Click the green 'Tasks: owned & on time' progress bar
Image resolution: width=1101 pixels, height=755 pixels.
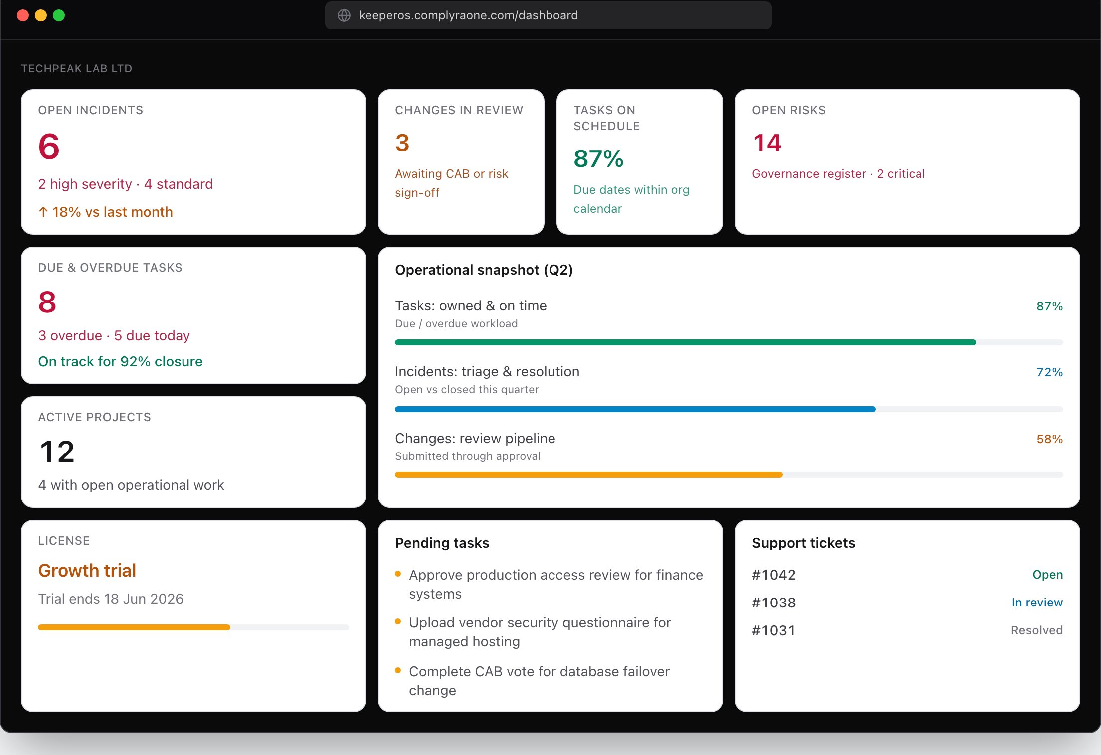click(729, 342)
